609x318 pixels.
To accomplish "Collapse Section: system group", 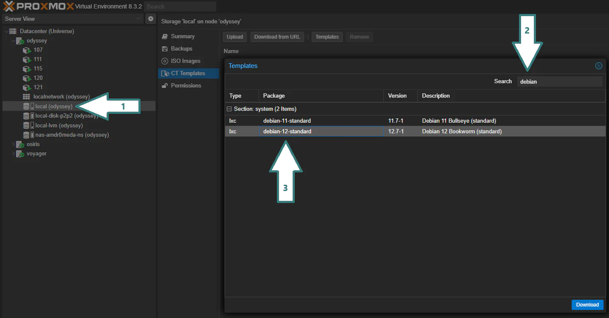I will coord(229,109).
